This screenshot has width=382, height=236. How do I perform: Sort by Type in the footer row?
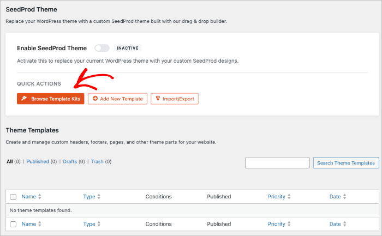tap(89, 224)
